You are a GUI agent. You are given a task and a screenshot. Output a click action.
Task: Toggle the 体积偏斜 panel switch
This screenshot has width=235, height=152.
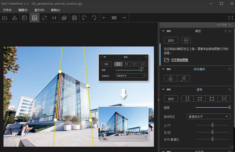point(169,69)
